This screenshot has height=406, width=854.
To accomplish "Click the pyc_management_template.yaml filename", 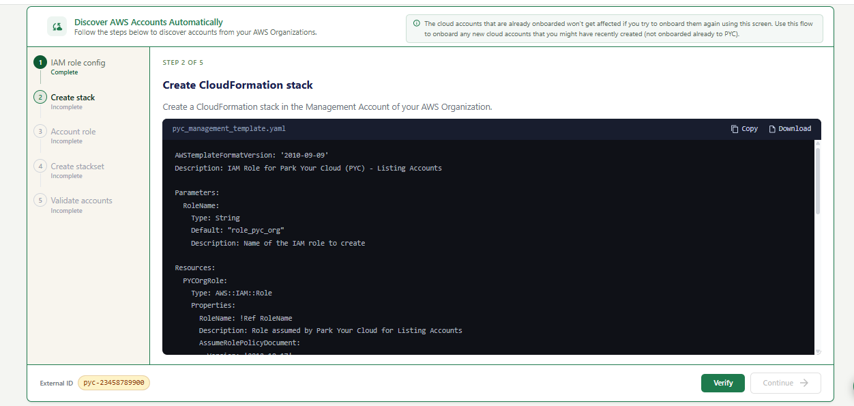I will (229, 129).
